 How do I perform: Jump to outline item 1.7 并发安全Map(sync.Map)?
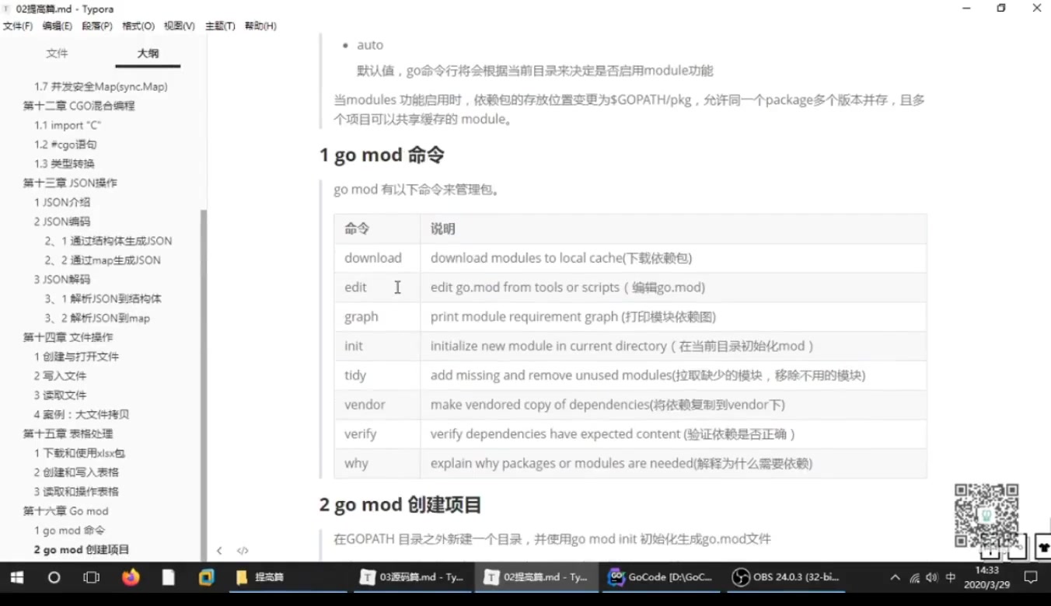[101, 86]
